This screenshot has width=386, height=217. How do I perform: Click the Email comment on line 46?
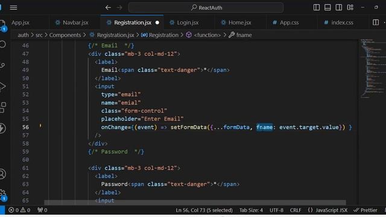tap(111, 46)
